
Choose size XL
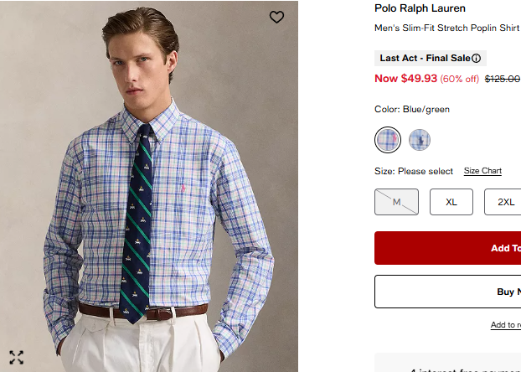click(x=451, y=202)
